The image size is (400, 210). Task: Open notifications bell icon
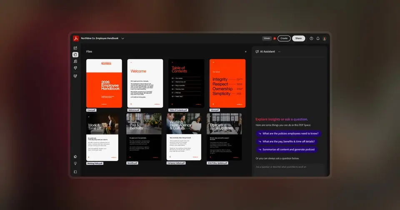point(318,38)
